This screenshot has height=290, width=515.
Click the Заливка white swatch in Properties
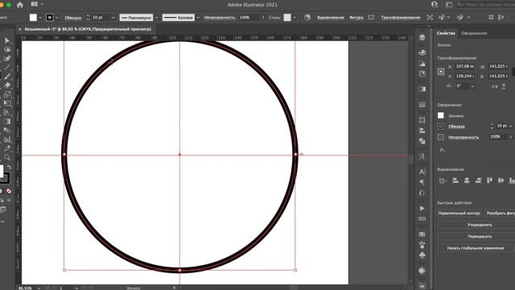(x=441, y=115)
